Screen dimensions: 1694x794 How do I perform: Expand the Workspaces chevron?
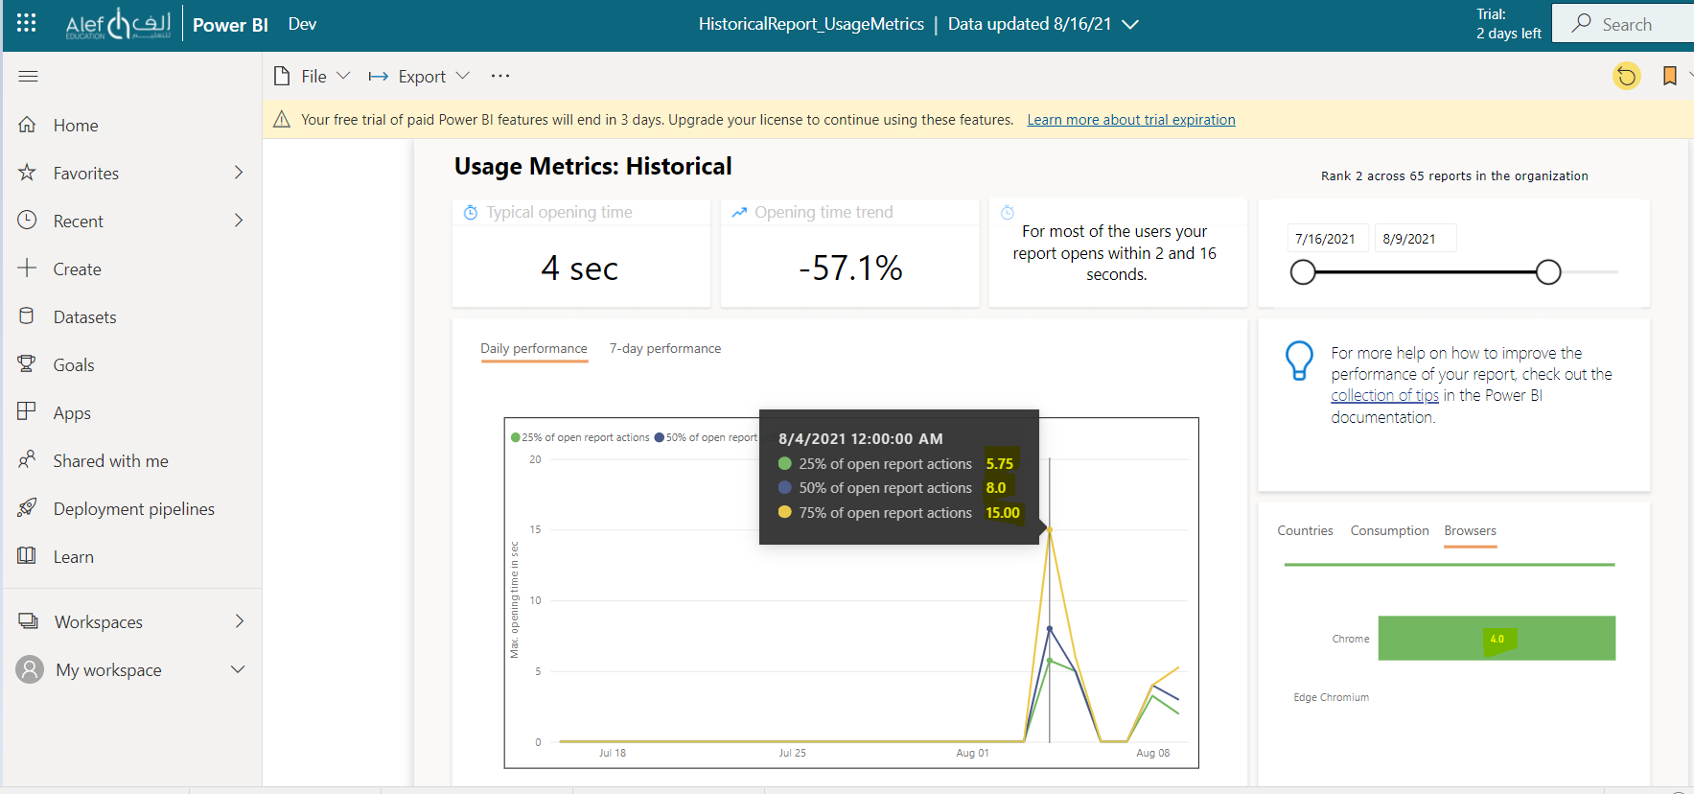click(x=240, y=621)
